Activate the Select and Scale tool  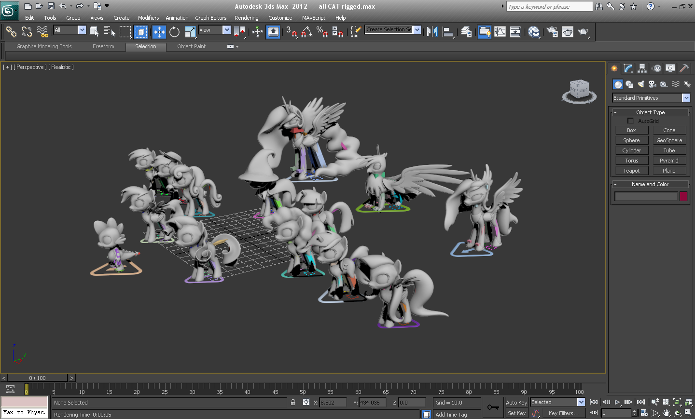tap(190, 32)
